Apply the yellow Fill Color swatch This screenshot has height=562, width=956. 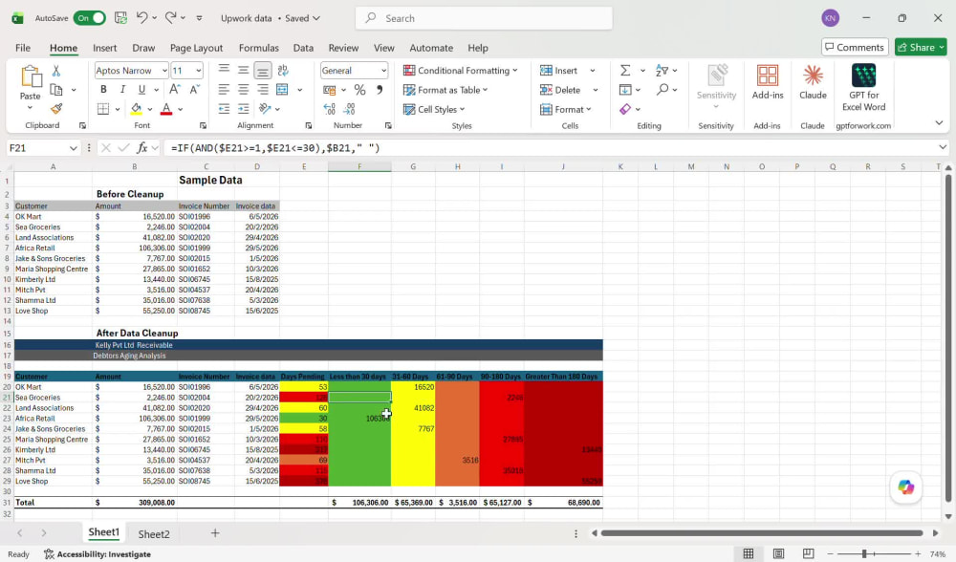pos(136,109)
